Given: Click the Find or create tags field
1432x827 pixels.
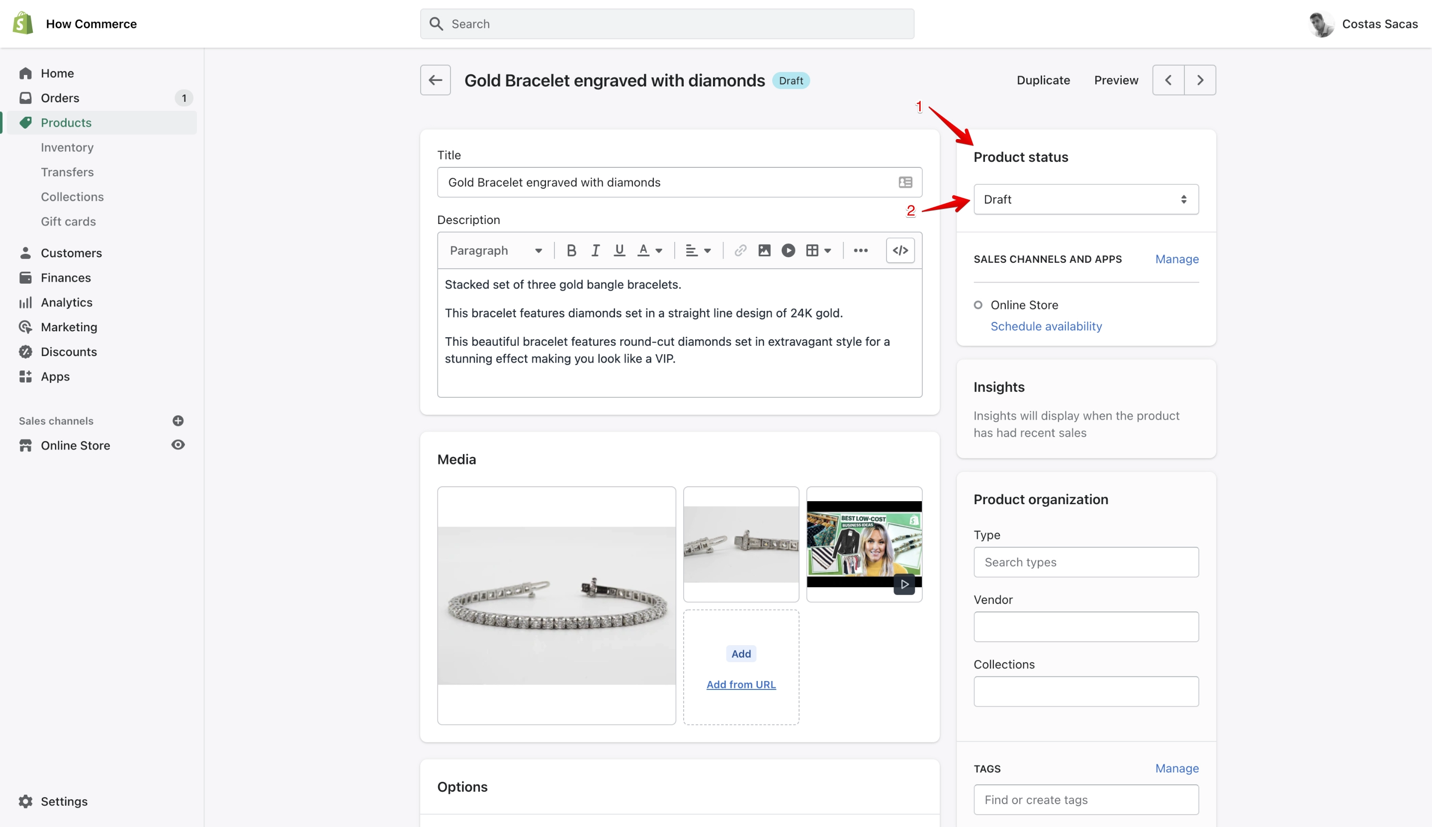Looking at the screenshot, I should 1086,800.
